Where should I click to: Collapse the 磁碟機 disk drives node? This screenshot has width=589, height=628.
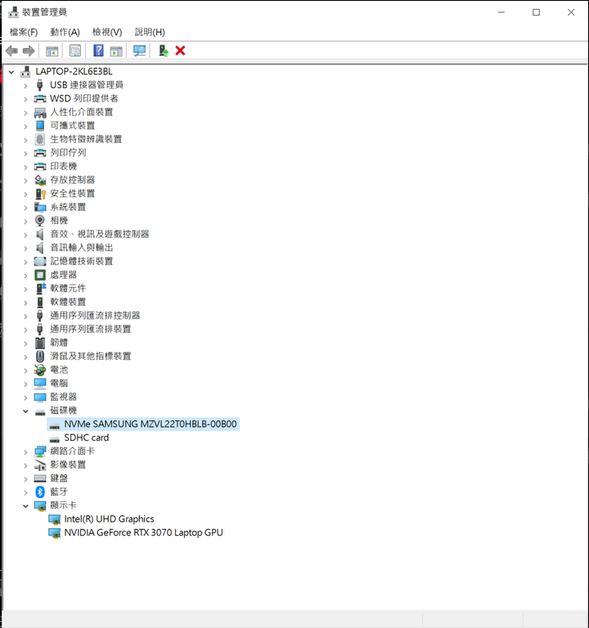pyautogui.click(x=25, y=411)
